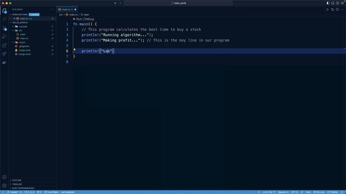This screenshot has width=346, height=194.
Task: Open the Search view in activity bar
Action: point(4,19)
